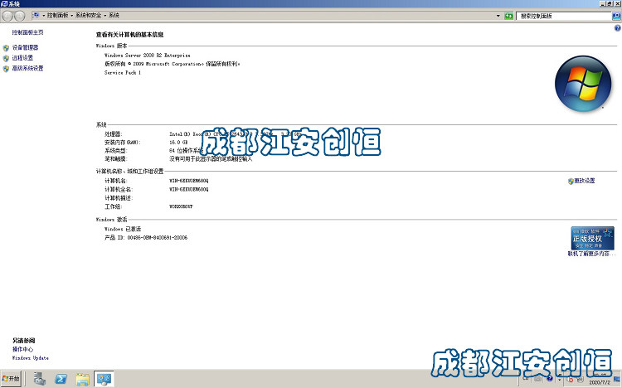
Task: Open Windows Explorer folder from taskbar
Action: pyautogui.click(x=82, y=379)
